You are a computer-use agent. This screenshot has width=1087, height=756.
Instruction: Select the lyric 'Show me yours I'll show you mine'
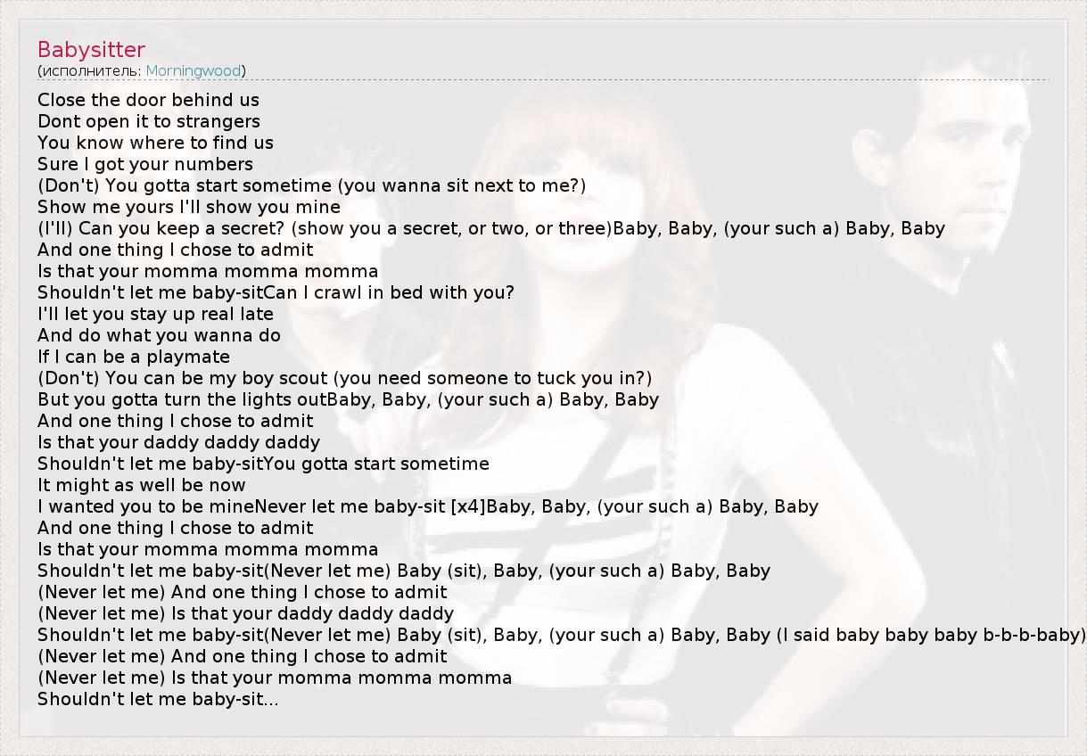point(189,207)
